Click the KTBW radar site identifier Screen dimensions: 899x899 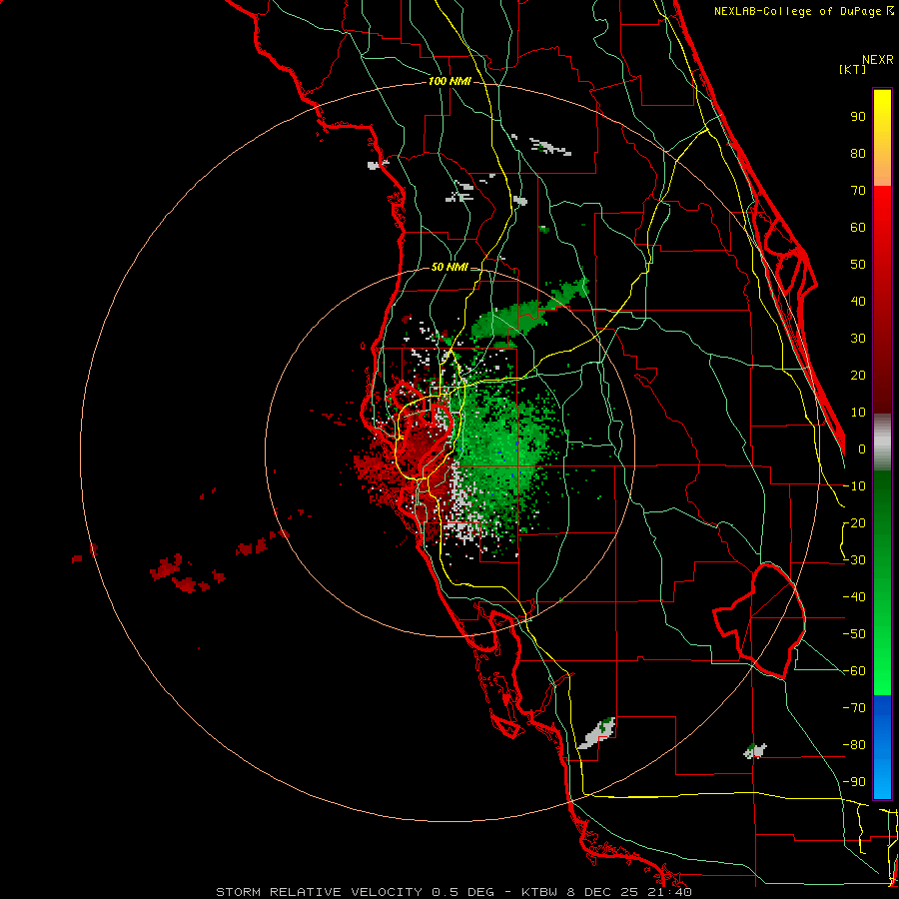click(539, 892)
